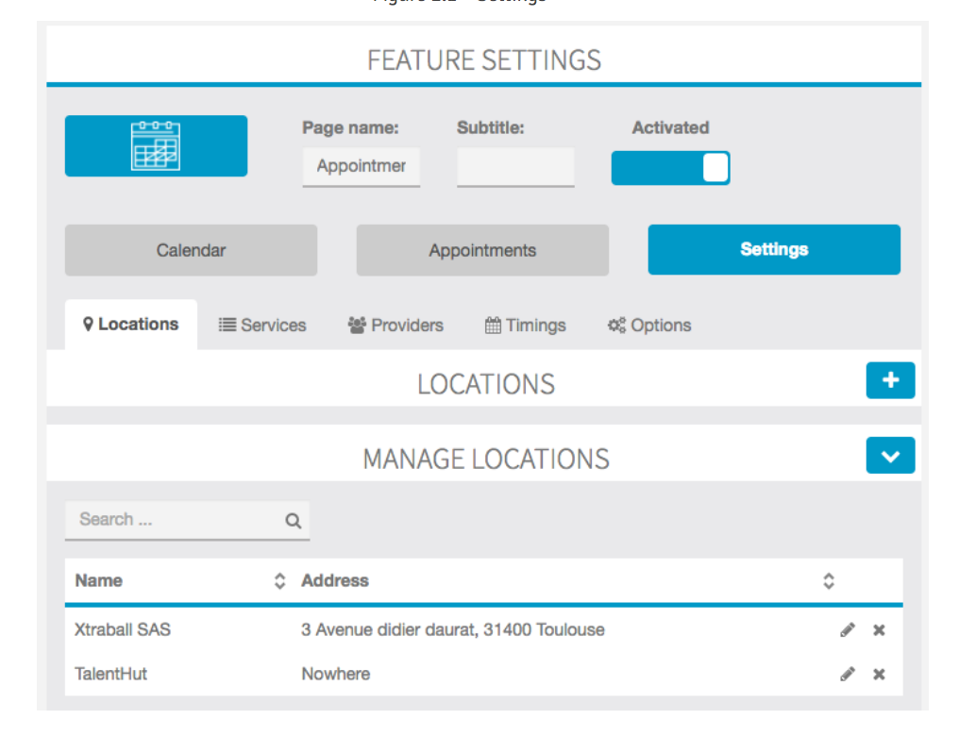Select the Options tab
Viewport: 959px width, 736px height.
tap(649, 326)
